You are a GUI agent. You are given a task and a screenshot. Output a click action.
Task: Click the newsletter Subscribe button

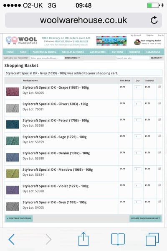(x=72, y=58)
